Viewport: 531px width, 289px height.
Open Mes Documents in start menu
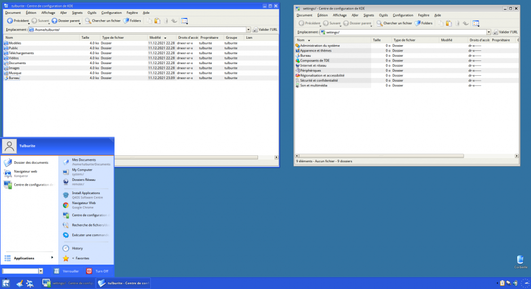coord(87,162)
